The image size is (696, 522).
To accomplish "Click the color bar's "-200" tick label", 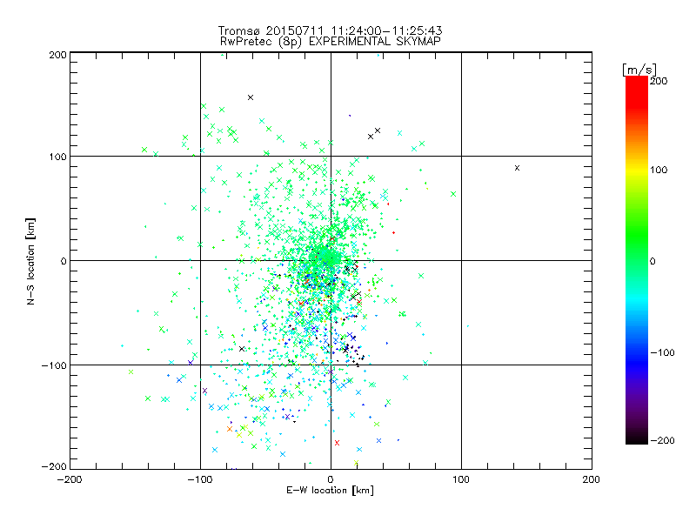I will (662, 440).
